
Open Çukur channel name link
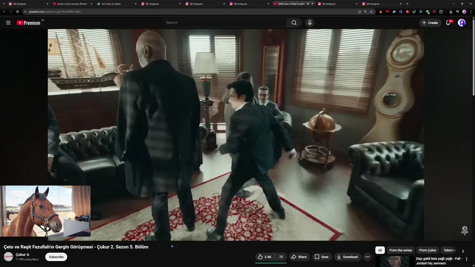(x=21, y=255)
